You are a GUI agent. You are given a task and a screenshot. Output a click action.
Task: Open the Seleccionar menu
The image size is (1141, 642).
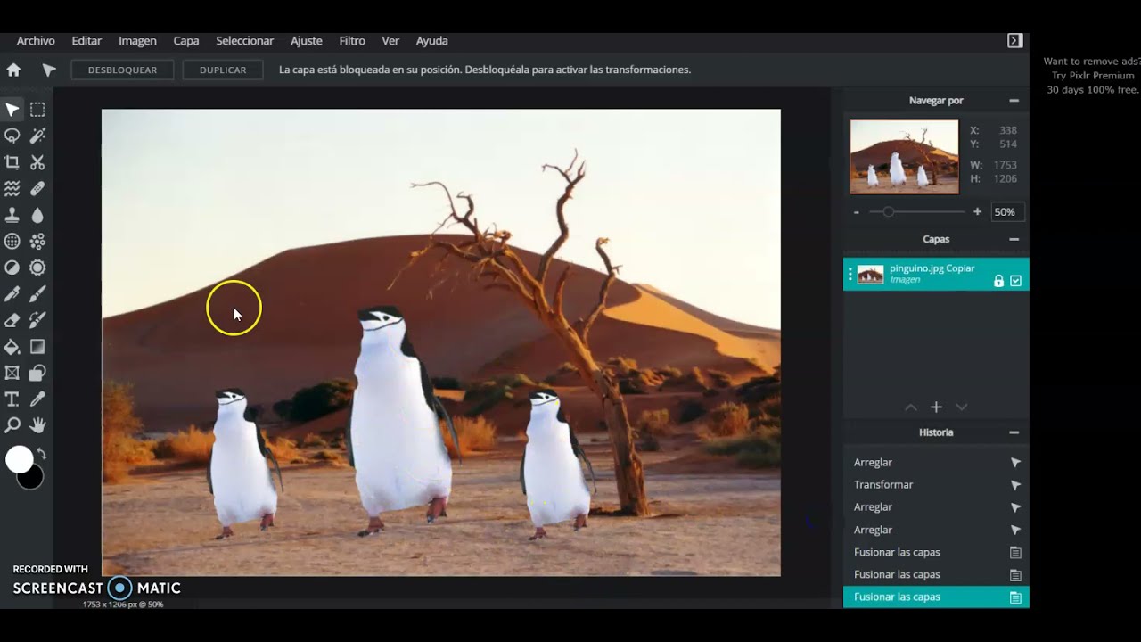click(244, 41)
